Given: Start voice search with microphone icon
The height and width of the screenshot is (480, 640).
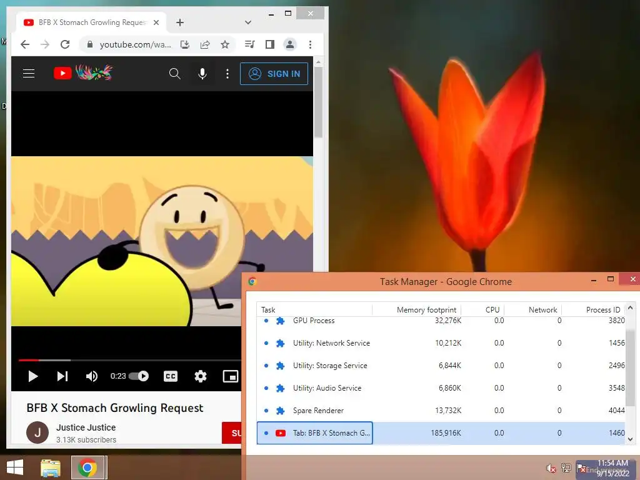Looking at the screenshot, I should 202,74.
